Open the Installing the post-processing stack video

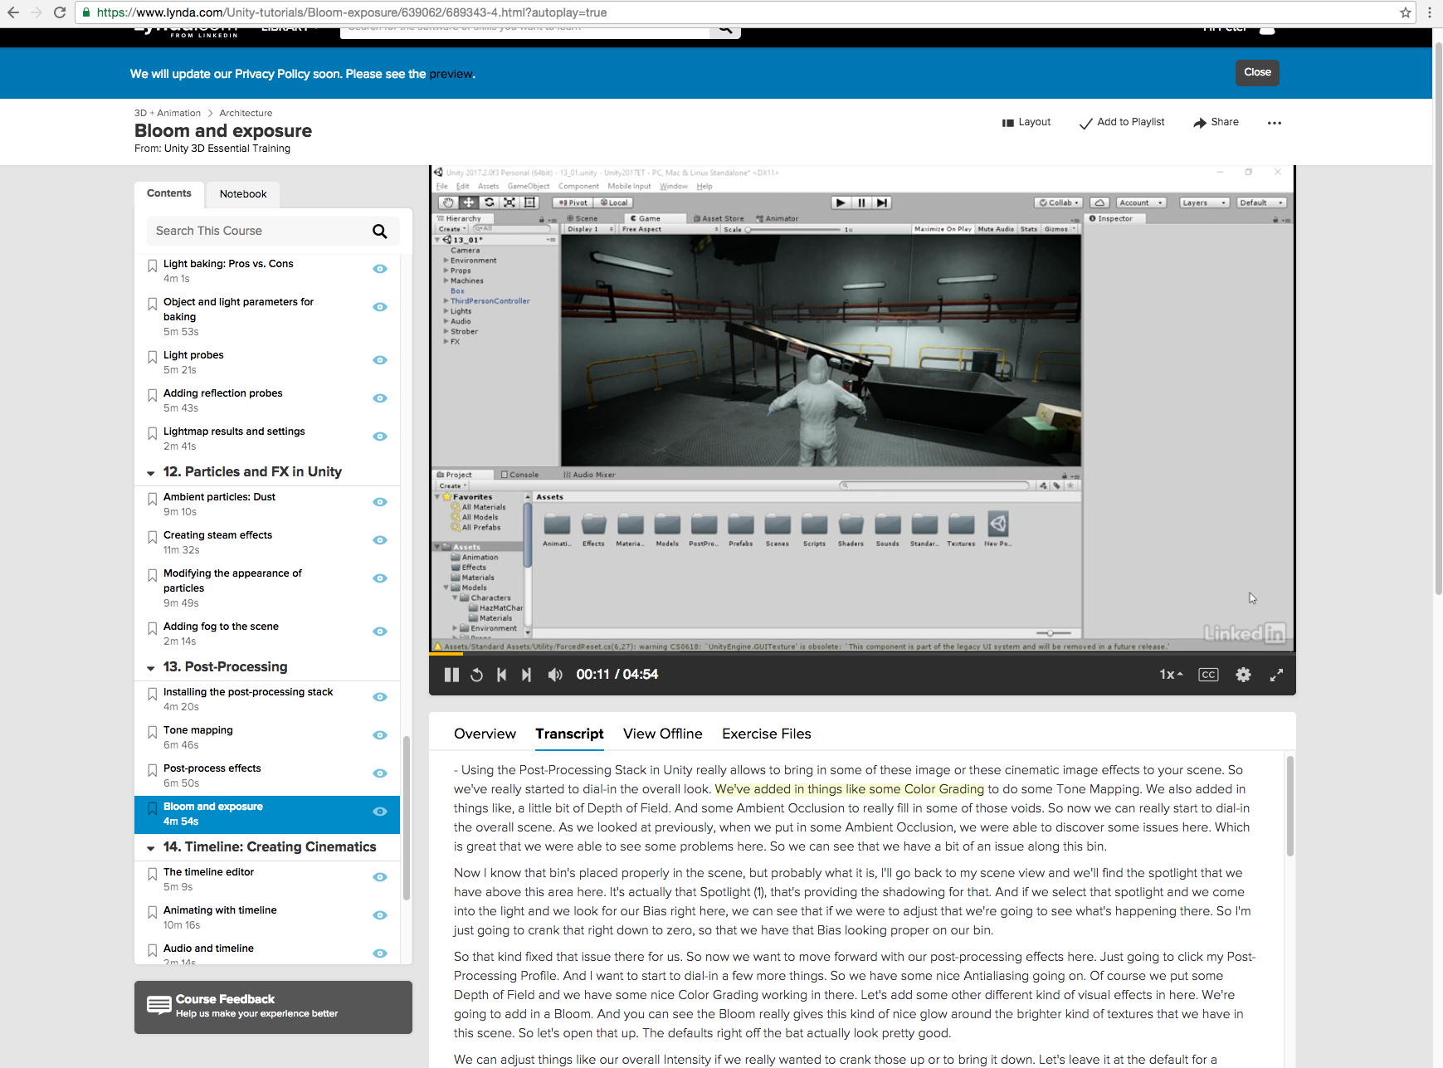point(248,692)
